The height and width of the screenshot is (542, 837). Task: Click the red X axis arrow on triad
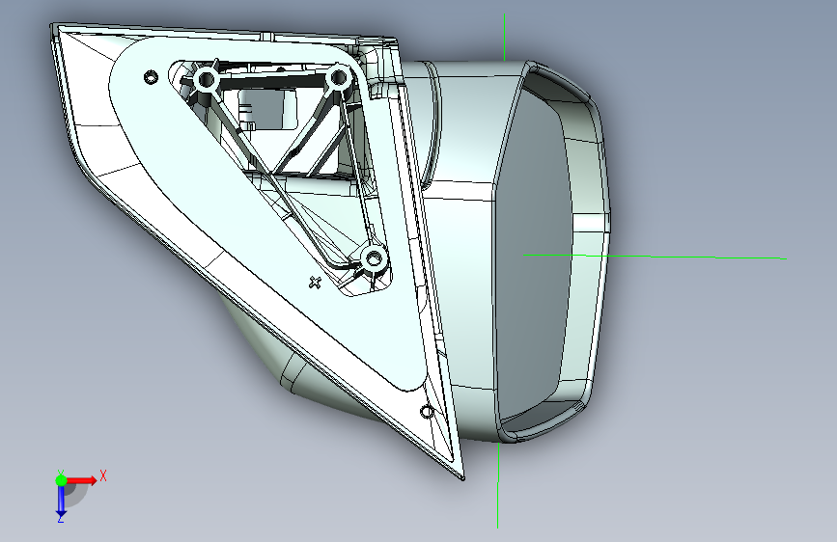tap(82, 480)
